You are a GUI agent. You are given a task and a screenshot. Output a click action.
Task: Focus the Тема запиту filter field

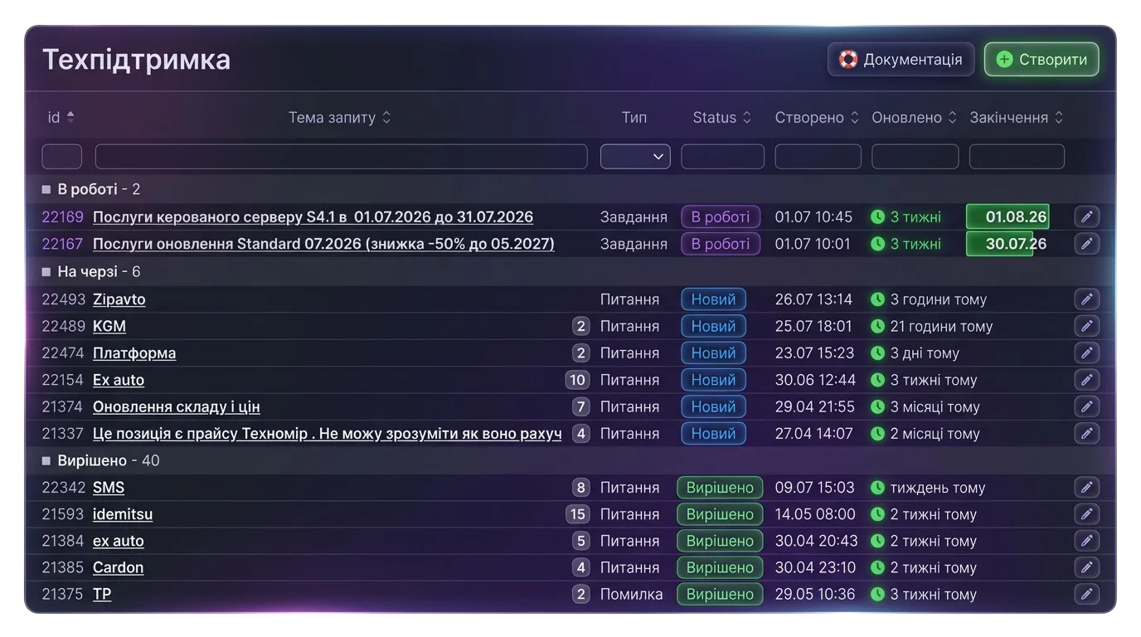(x=341, y=156)
